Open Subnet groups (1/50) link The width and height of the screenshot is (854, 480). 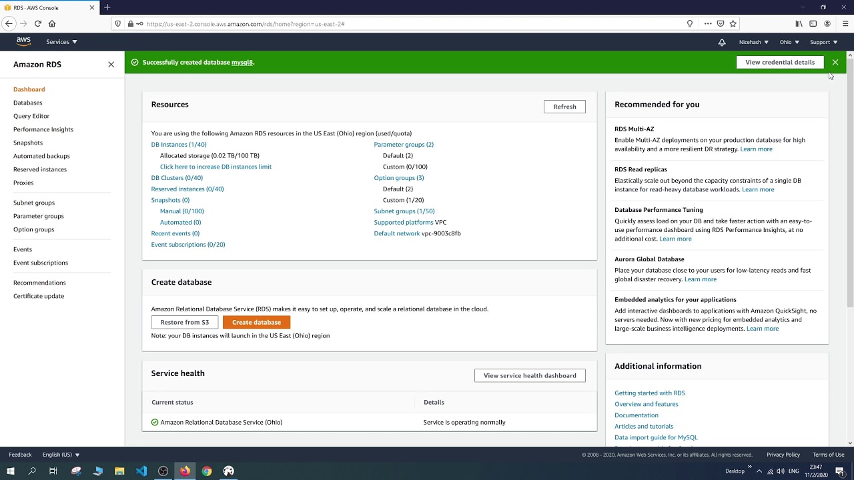404,211
